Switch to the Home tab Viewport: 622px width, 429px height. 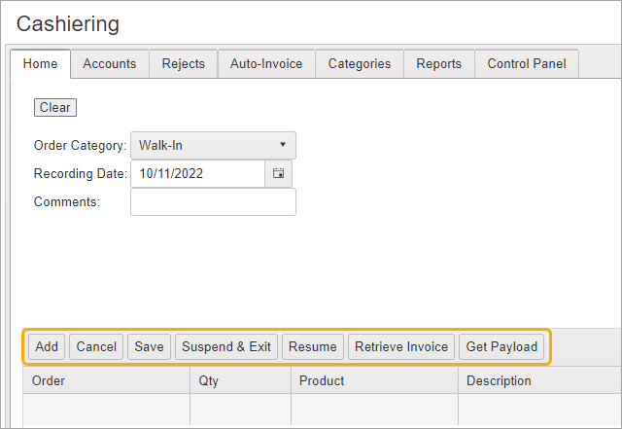coord(40,63)
